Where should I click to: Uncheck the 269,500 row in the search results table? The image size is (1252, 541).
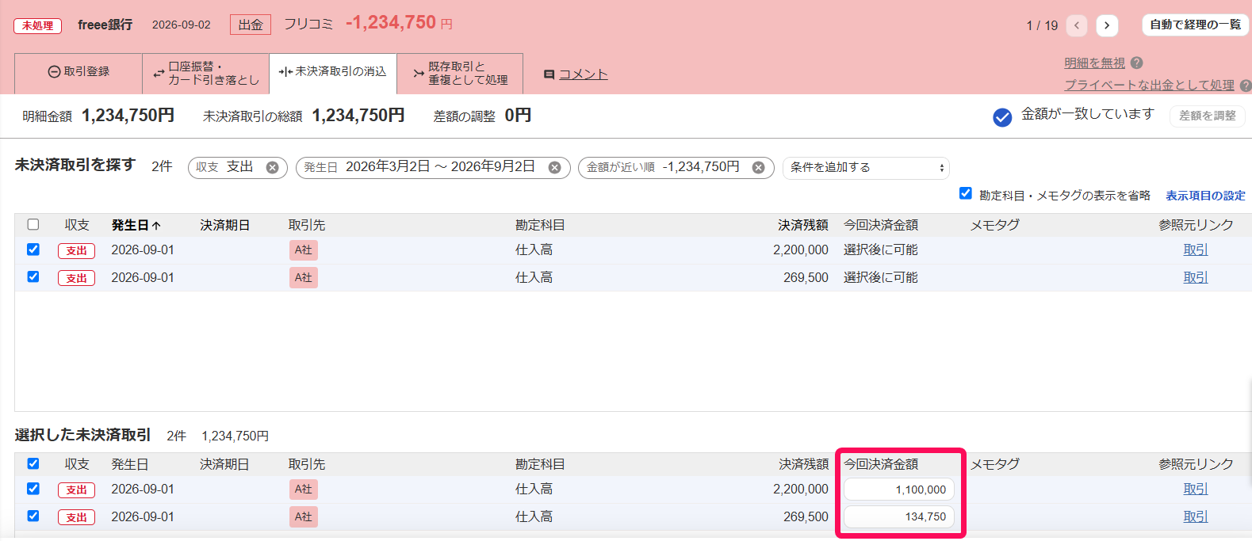click(x=33, y=276)
